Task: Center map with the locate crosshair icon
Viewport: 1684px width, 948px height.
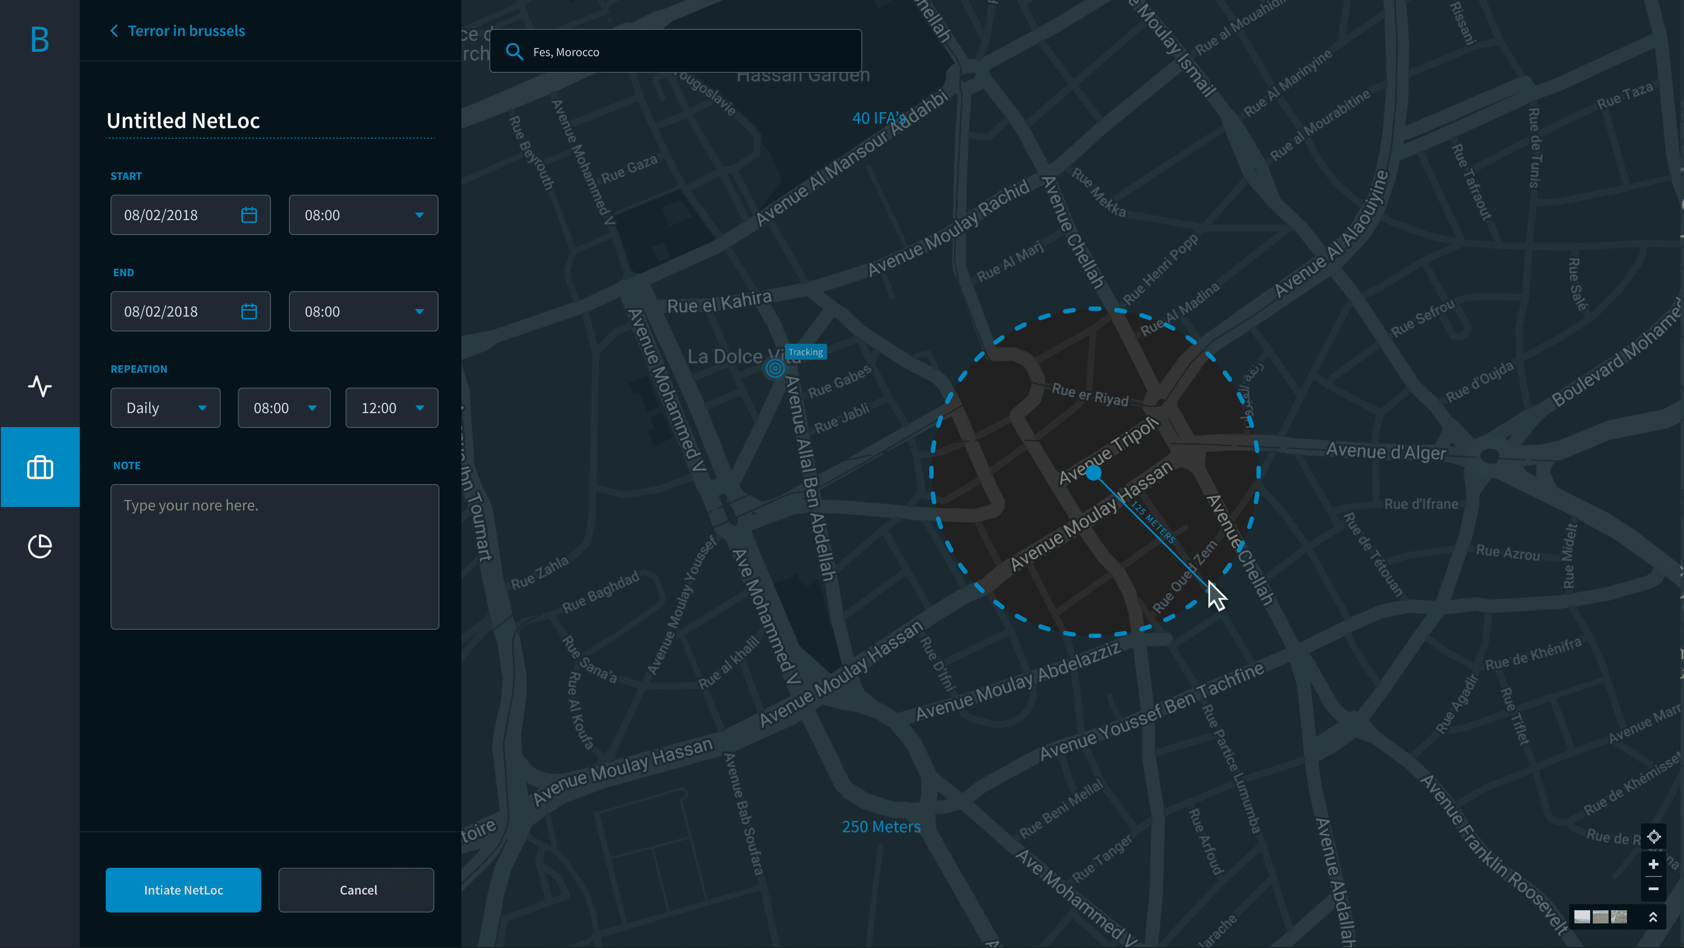Action: [1653, 837]
